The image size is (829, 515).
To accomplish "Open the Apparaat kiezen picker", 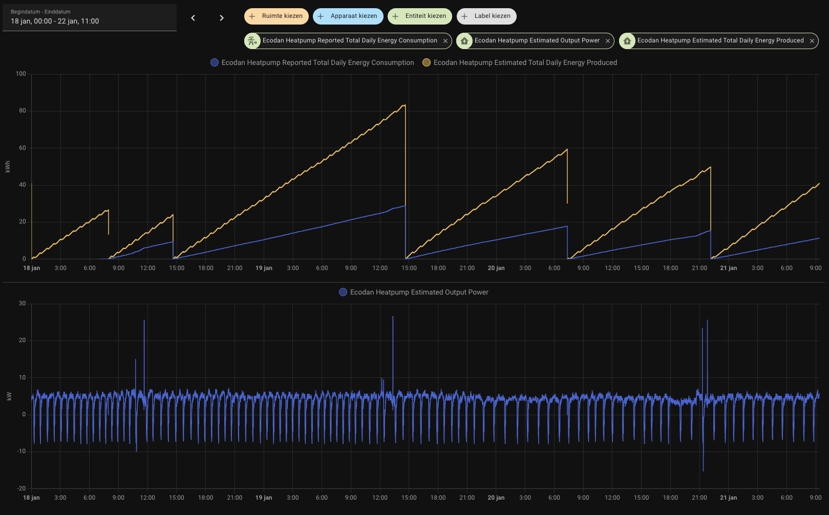I will click(x=348, y=16).
